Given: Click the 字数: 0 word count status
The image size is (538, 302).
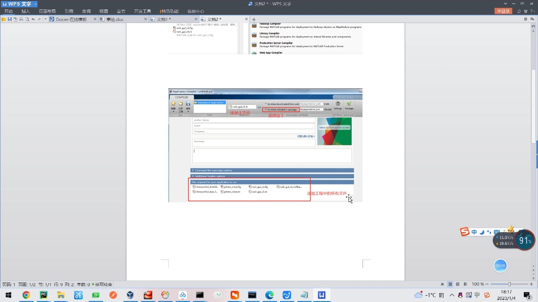Looking at the screenshot, I should (x=84, y=285).
